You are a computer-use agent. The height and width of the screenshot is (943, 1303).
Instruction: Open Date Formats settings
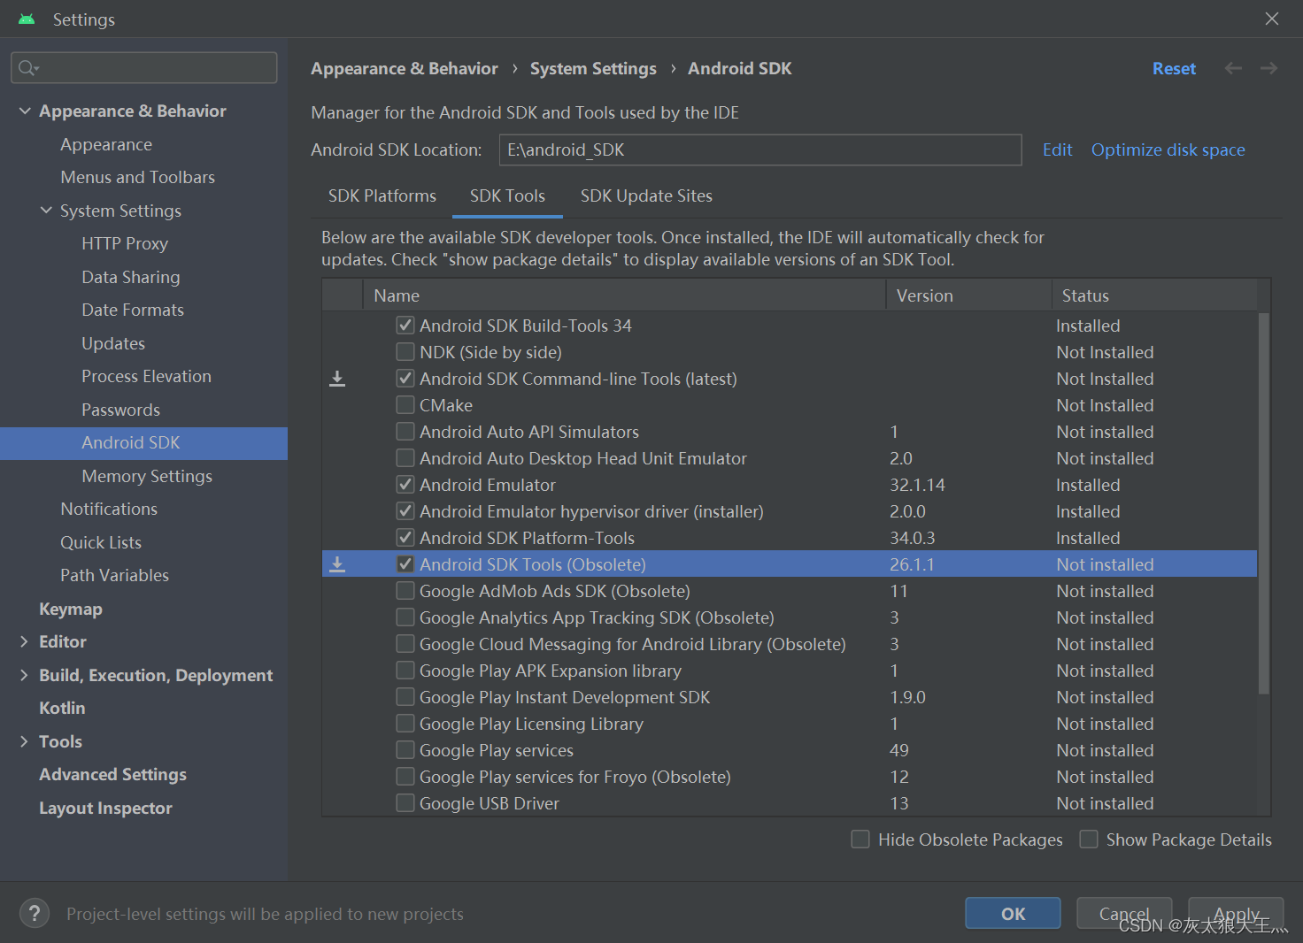133,310
